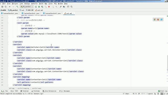
Task: Toggle the read-only lock icon in status bar
Action: (155, 94)
